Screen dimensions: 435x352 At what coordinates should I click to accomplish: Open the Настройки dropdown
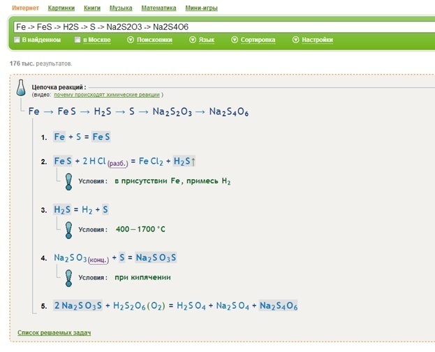312,40
